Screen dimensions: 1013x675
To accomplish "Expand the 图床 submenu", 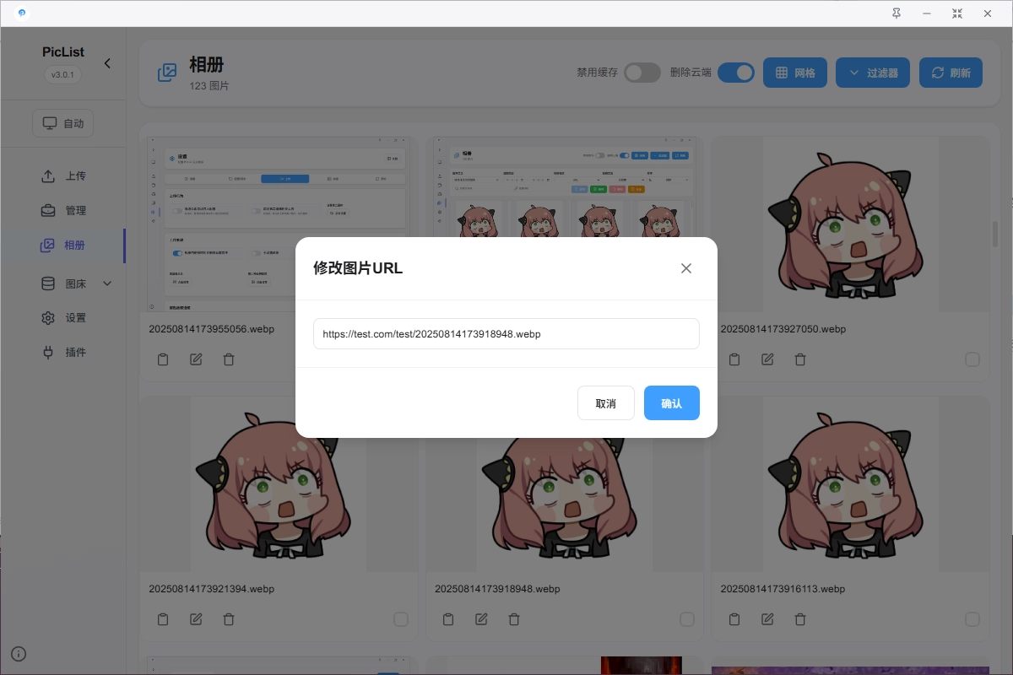I will 76,283.
